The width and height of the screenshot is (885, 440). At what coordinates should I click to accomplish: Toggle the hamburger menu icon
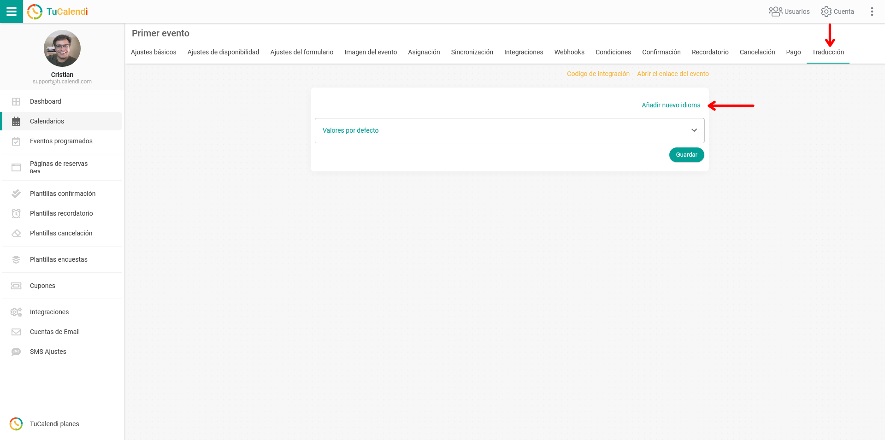(11, 12)
